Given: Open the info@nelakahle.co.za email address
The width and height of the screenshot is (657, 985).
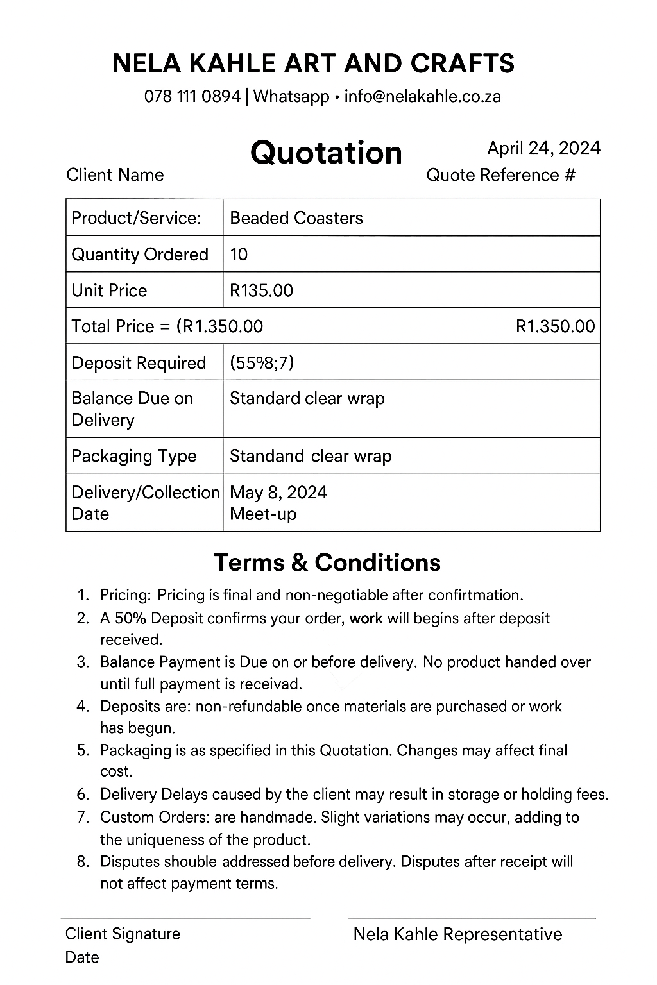Looking at the screenshot, I should pos(422,97).
